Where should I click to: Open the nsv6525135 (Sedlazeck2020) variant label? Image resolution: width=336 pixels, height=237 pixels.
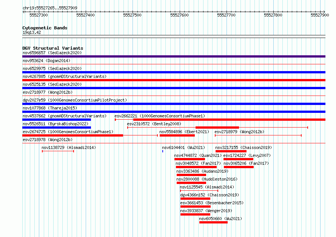pyautogui.click(x=52, y=84)
